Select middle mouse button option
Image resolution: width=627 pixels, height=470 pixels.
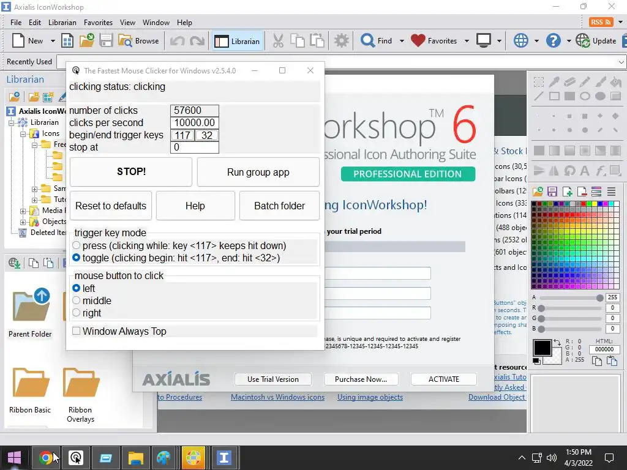[x=77, y=300]
